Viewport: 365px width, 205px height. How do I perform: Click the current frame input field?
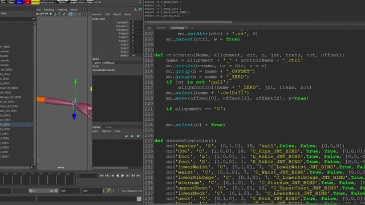(x=87, y=176)
